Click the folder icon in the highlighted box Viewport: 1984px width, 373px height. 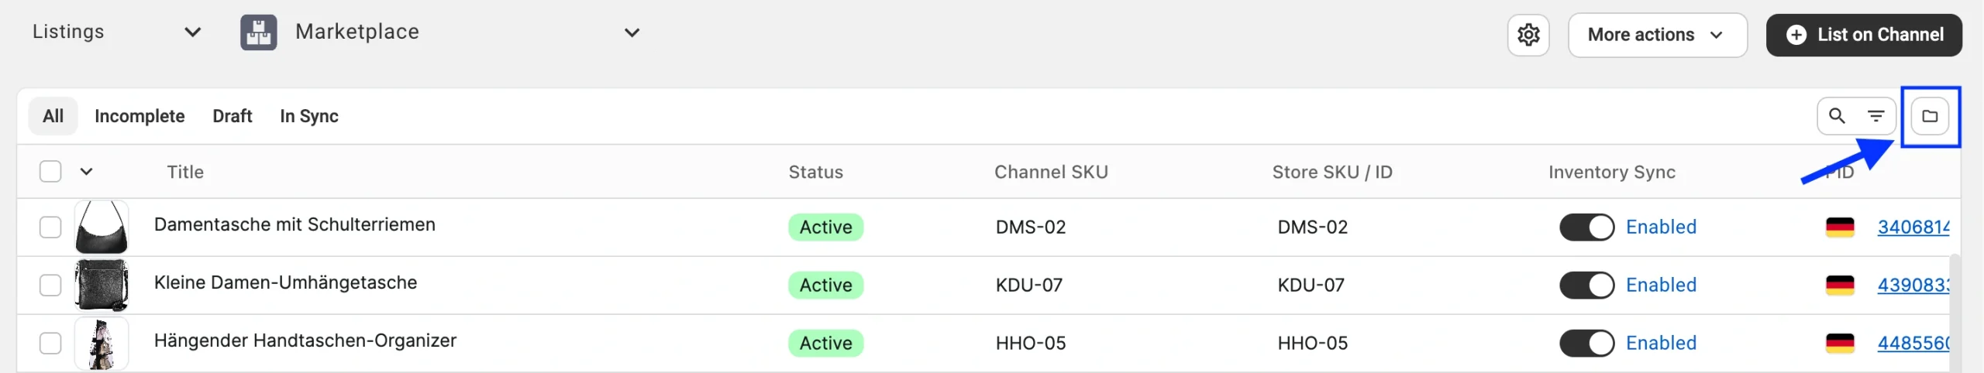pyautogui.click(x=1930, y=116)
